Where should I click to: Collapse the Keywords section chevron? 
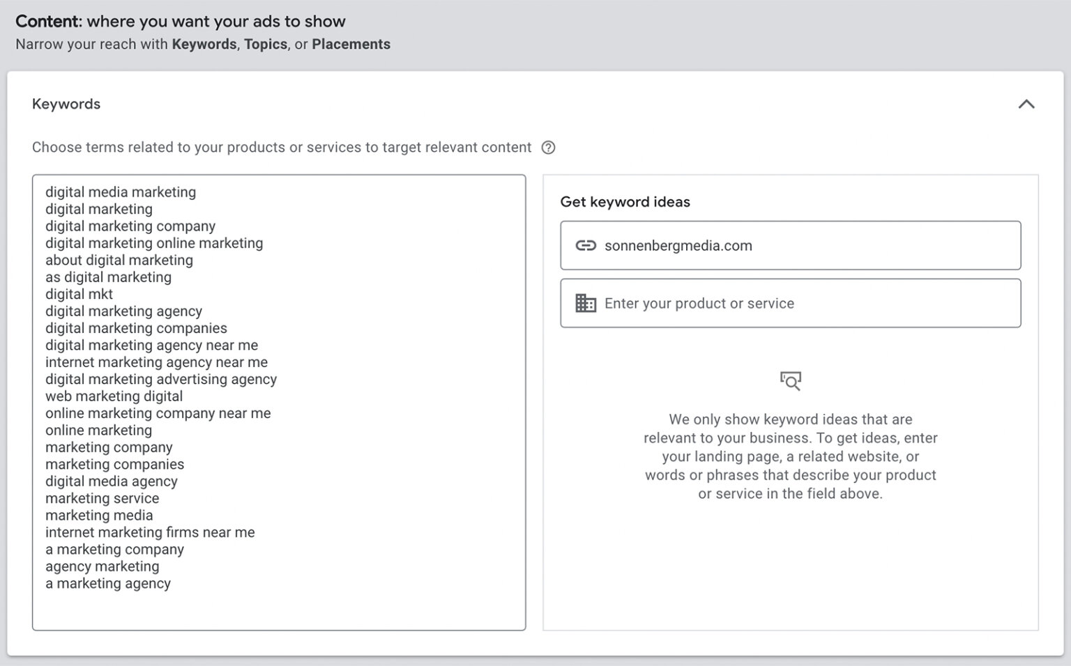click(1026, 104)
